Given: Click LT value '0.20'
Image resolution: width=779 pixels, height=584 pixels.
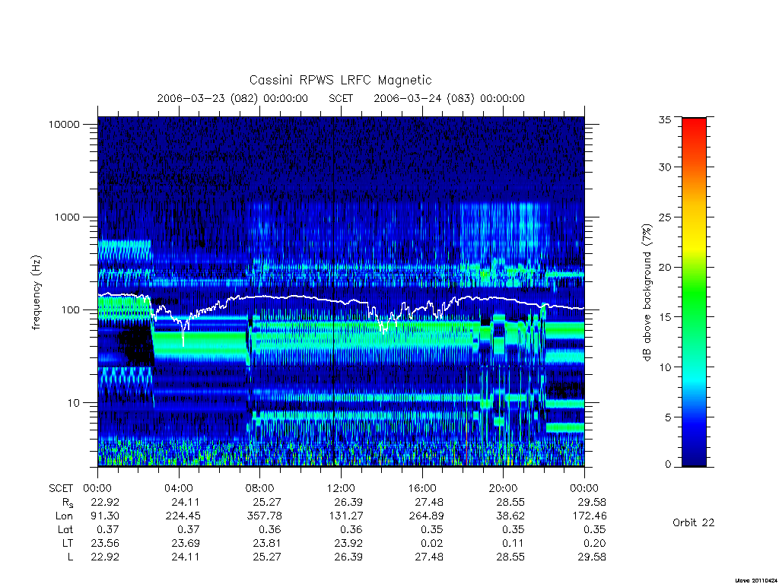Looking at the screenshot, I should (595, 543).
